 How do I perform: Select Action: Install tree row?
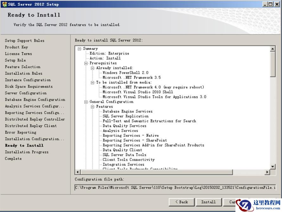point(105,58)
